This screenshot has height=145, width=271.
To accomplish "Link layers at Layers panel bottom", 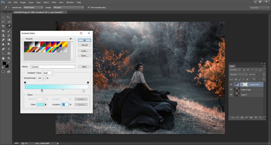I will 233,118.
